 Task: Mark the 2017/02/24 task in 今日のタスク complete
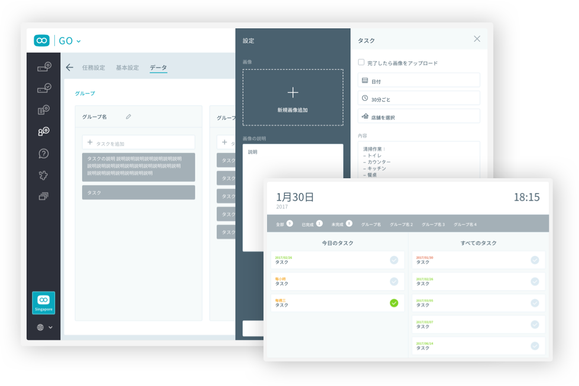394,260
